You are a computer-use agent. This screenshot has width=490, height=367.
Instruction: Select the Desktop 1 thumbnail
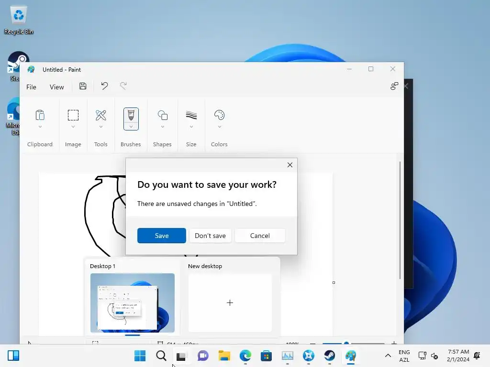pos(133,302)
